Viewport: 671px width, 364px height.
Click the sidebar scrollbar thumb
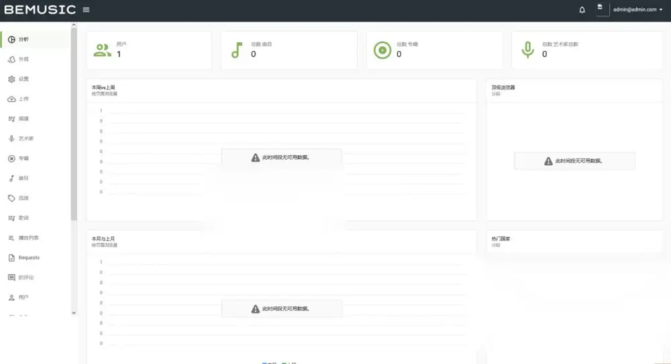[x=74, y=124]
